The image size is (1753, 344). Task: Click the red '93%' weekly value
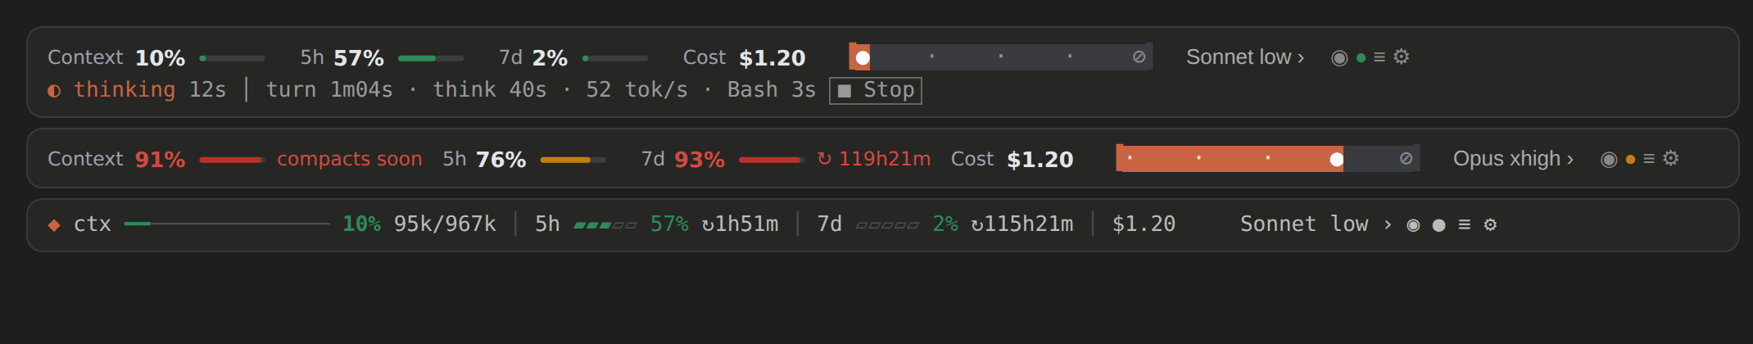coord(700,160)
